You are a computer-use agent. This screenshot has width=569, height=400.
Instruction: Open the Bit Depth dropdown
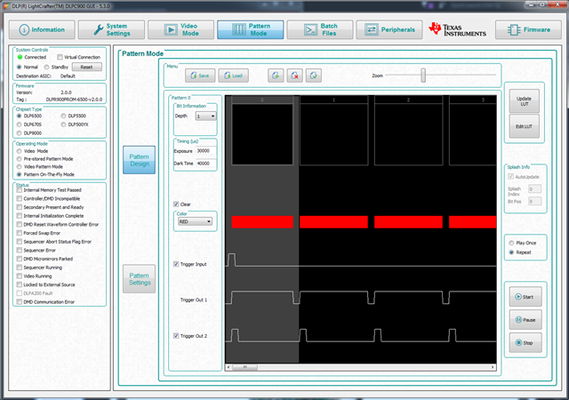(205, 116)
